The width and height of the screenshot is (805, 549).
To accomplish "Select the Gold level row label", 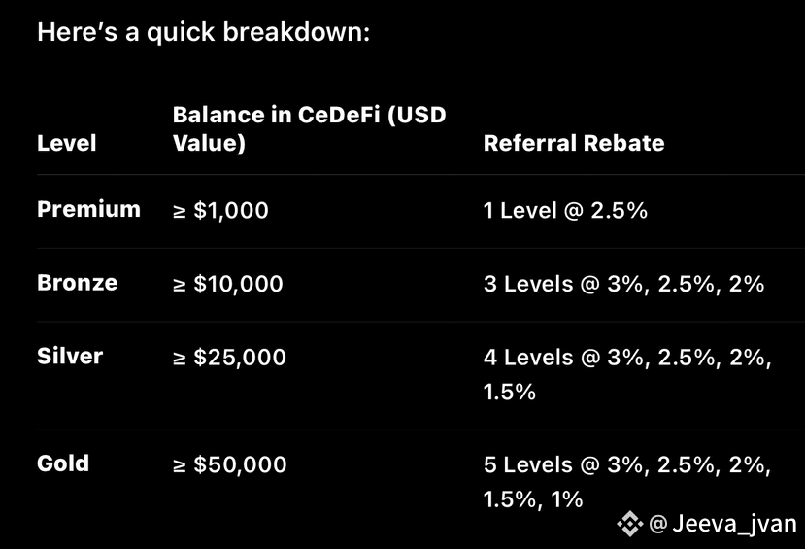I will (x=63, y=463).
